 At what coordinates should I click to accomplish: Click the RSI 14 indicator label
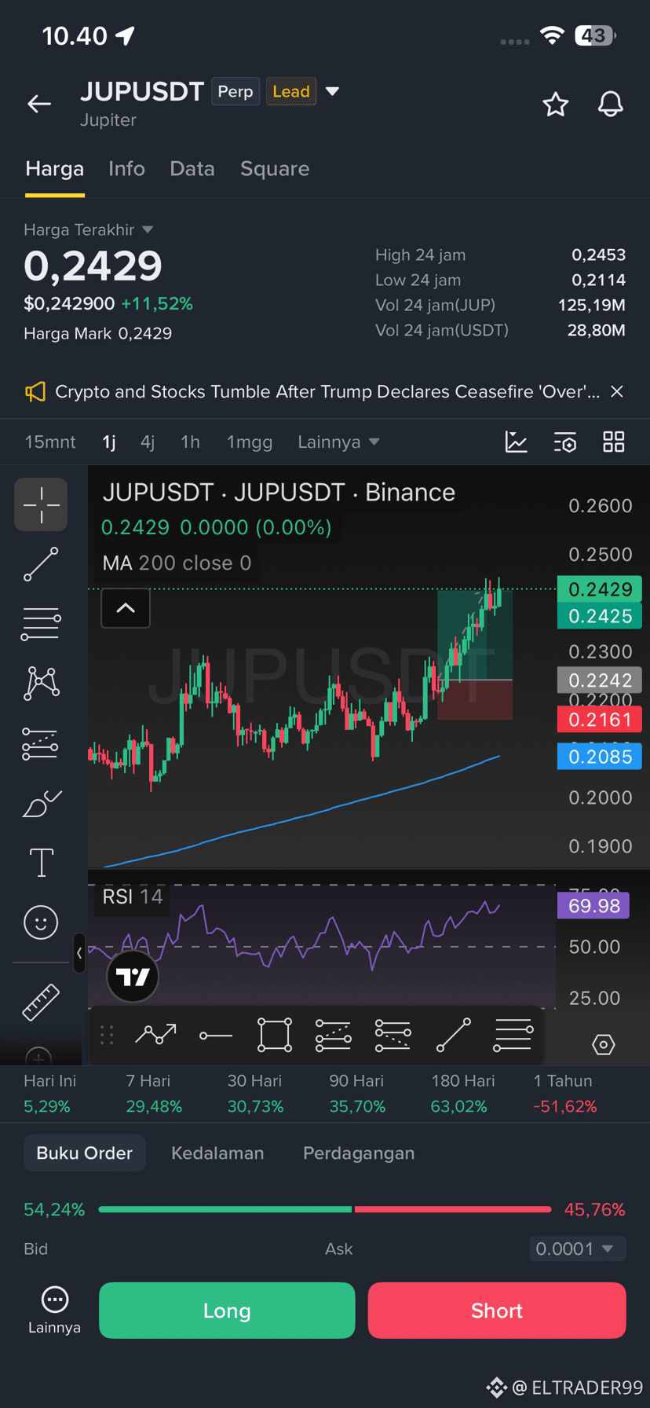(133, 896)
